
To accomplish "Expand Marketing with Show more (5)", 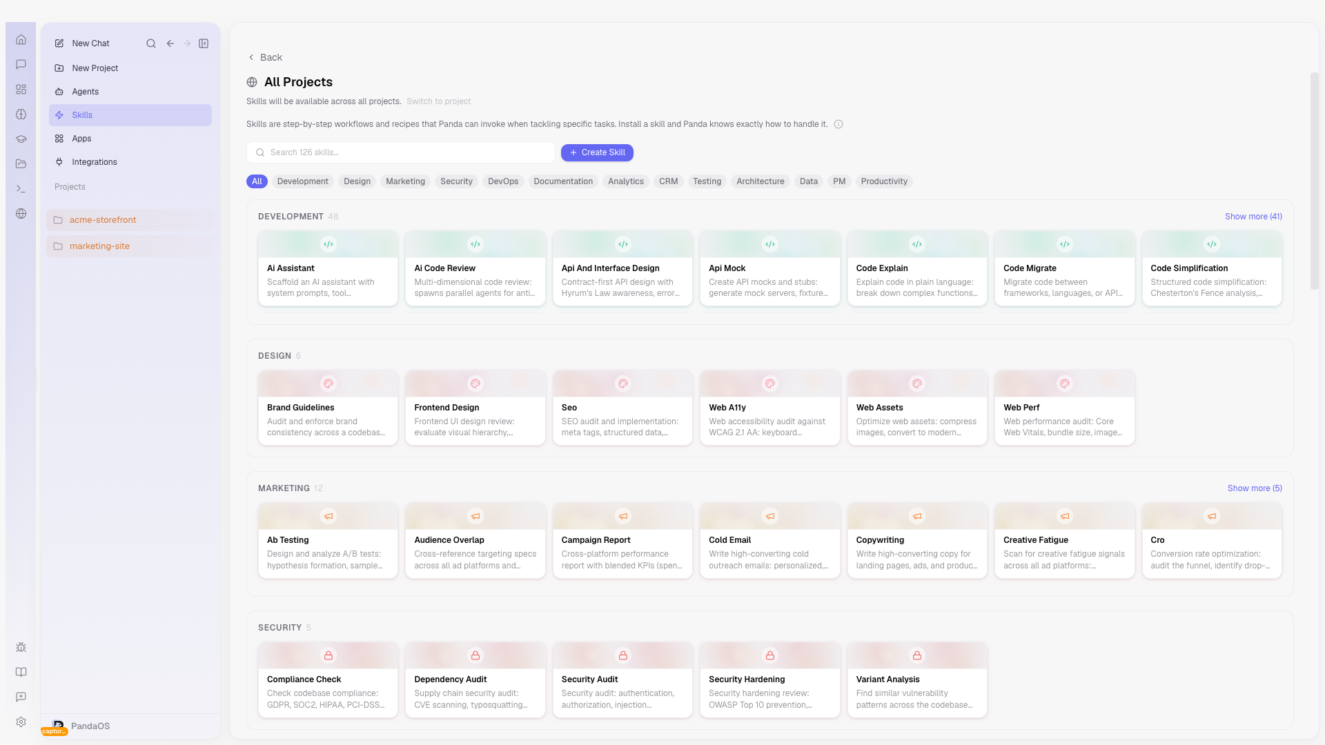I will [1255, 488].
